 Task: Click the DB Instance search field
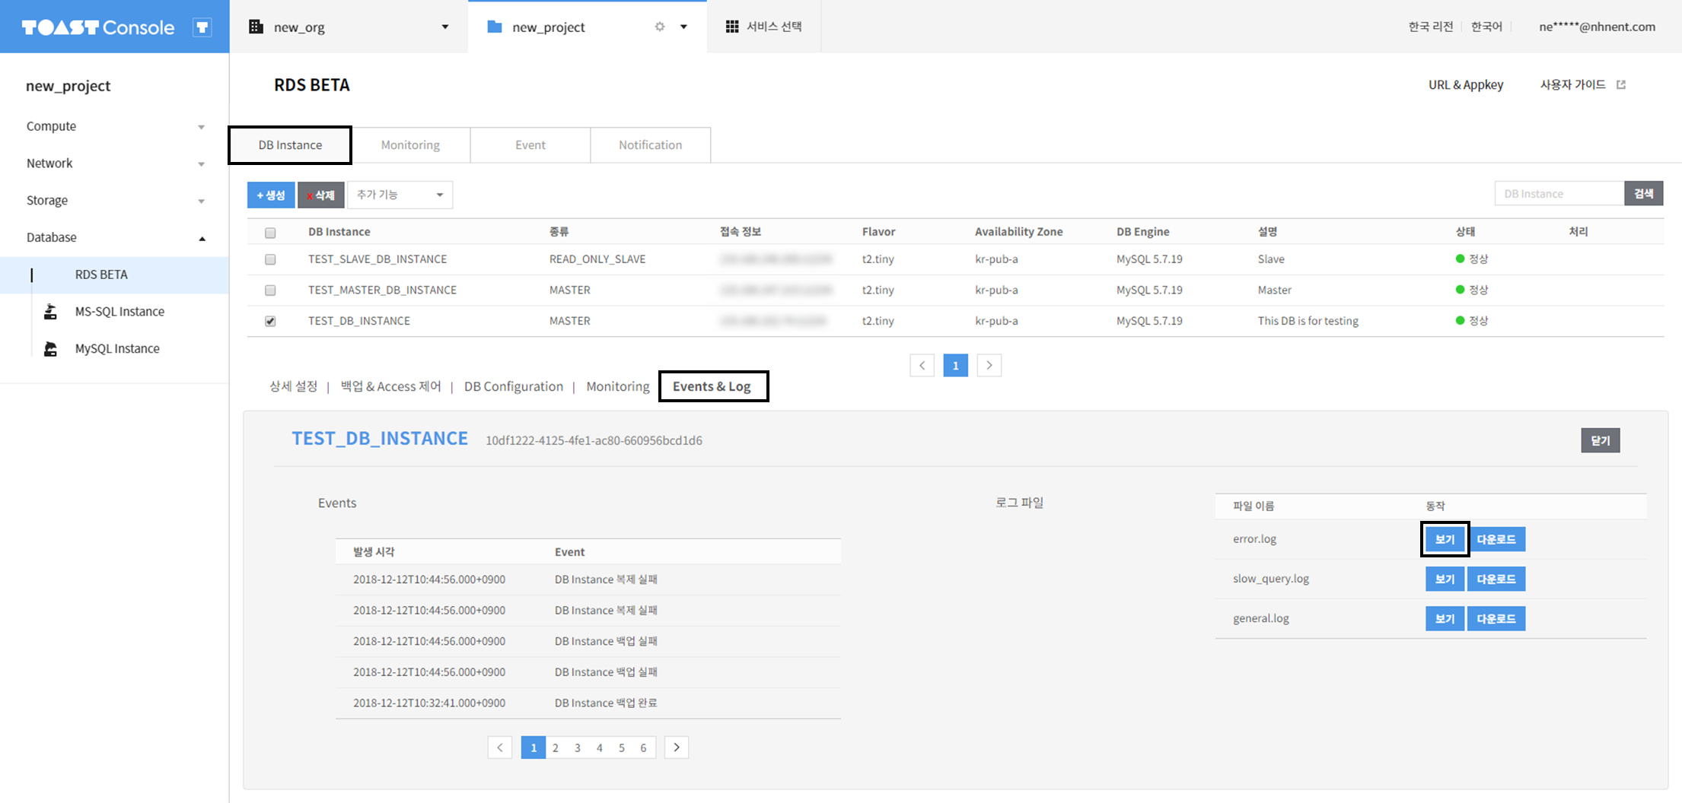click(1559, 193)
